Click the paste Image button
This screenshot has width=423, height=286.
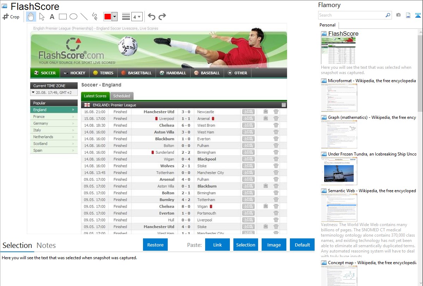274,245
